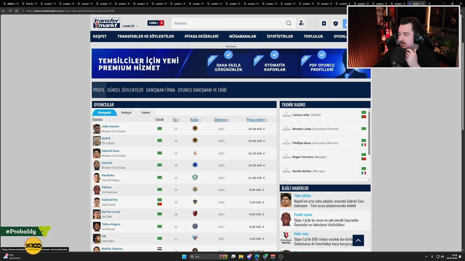This screenshot has width=465, height=261.
Task: Click scroll-up arrow of Teknik Kadro list
Action: click(369, 110)
